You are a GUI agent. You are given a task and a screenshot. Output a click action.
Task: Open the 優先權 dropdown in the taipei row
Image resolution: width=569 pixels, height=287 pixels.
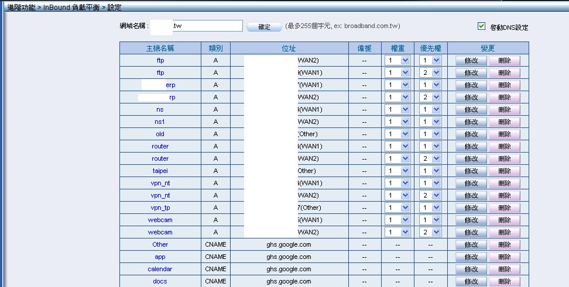coord(430,171)
